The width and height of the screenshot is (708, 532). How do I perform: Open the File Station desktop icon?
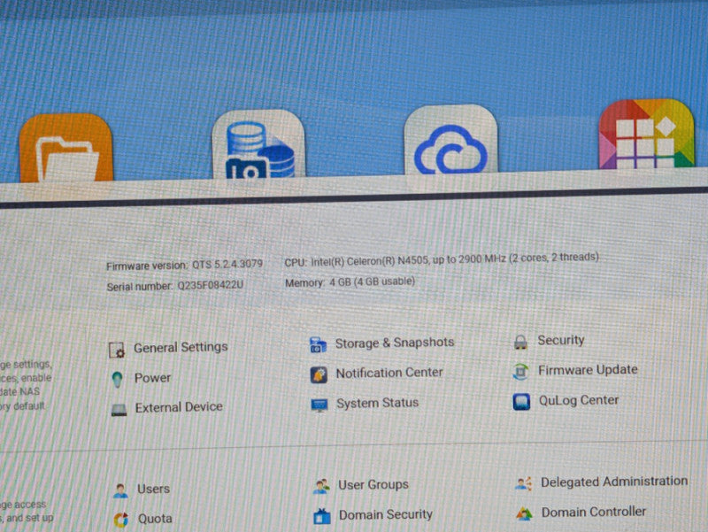[x=65, y=148]
